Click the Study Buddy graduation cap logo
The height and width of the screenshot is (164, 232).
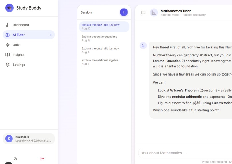point(9,8)
